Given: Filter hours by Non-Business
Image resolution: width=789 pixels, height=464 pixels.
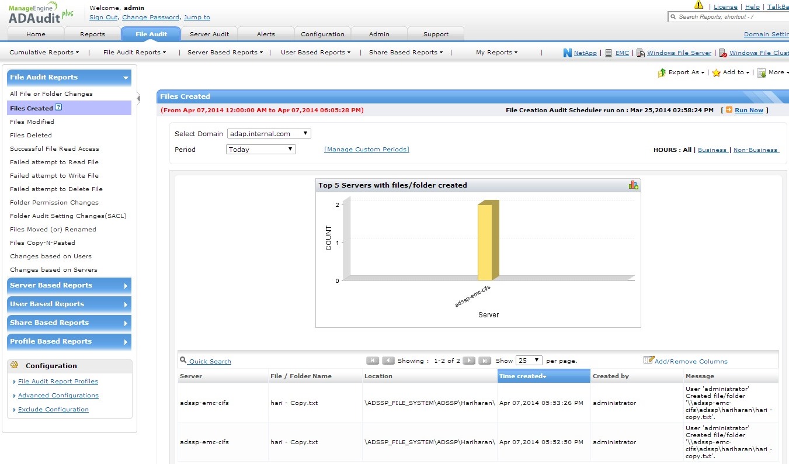Looking at the screenshot, I should (x=755, y=150).
